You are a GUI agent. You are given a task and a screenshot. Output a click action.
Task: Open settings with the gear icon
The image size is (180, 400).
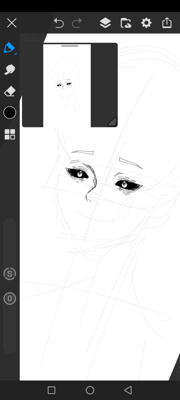(x=146, y=23)
